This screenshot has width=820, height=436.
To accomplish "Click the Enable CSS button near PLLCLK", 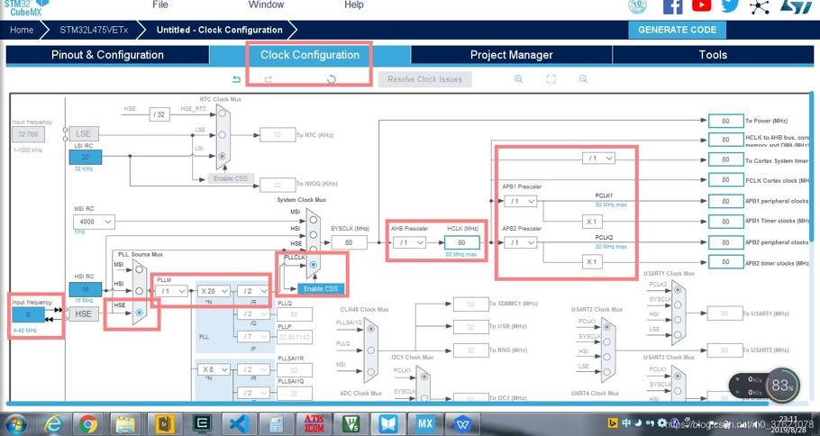I will [x=321, y=288].
